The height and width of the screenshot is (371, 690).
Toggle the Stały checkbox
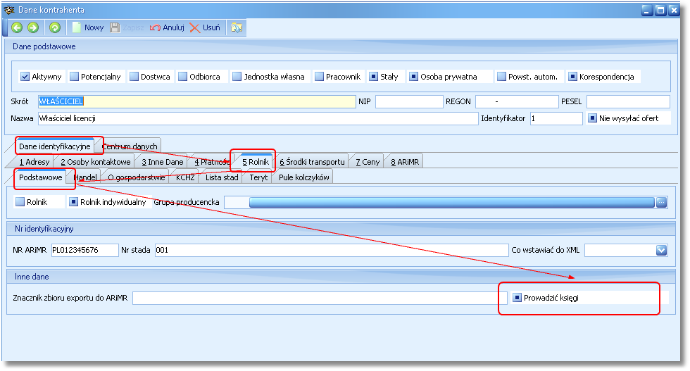tap(374, 77)
